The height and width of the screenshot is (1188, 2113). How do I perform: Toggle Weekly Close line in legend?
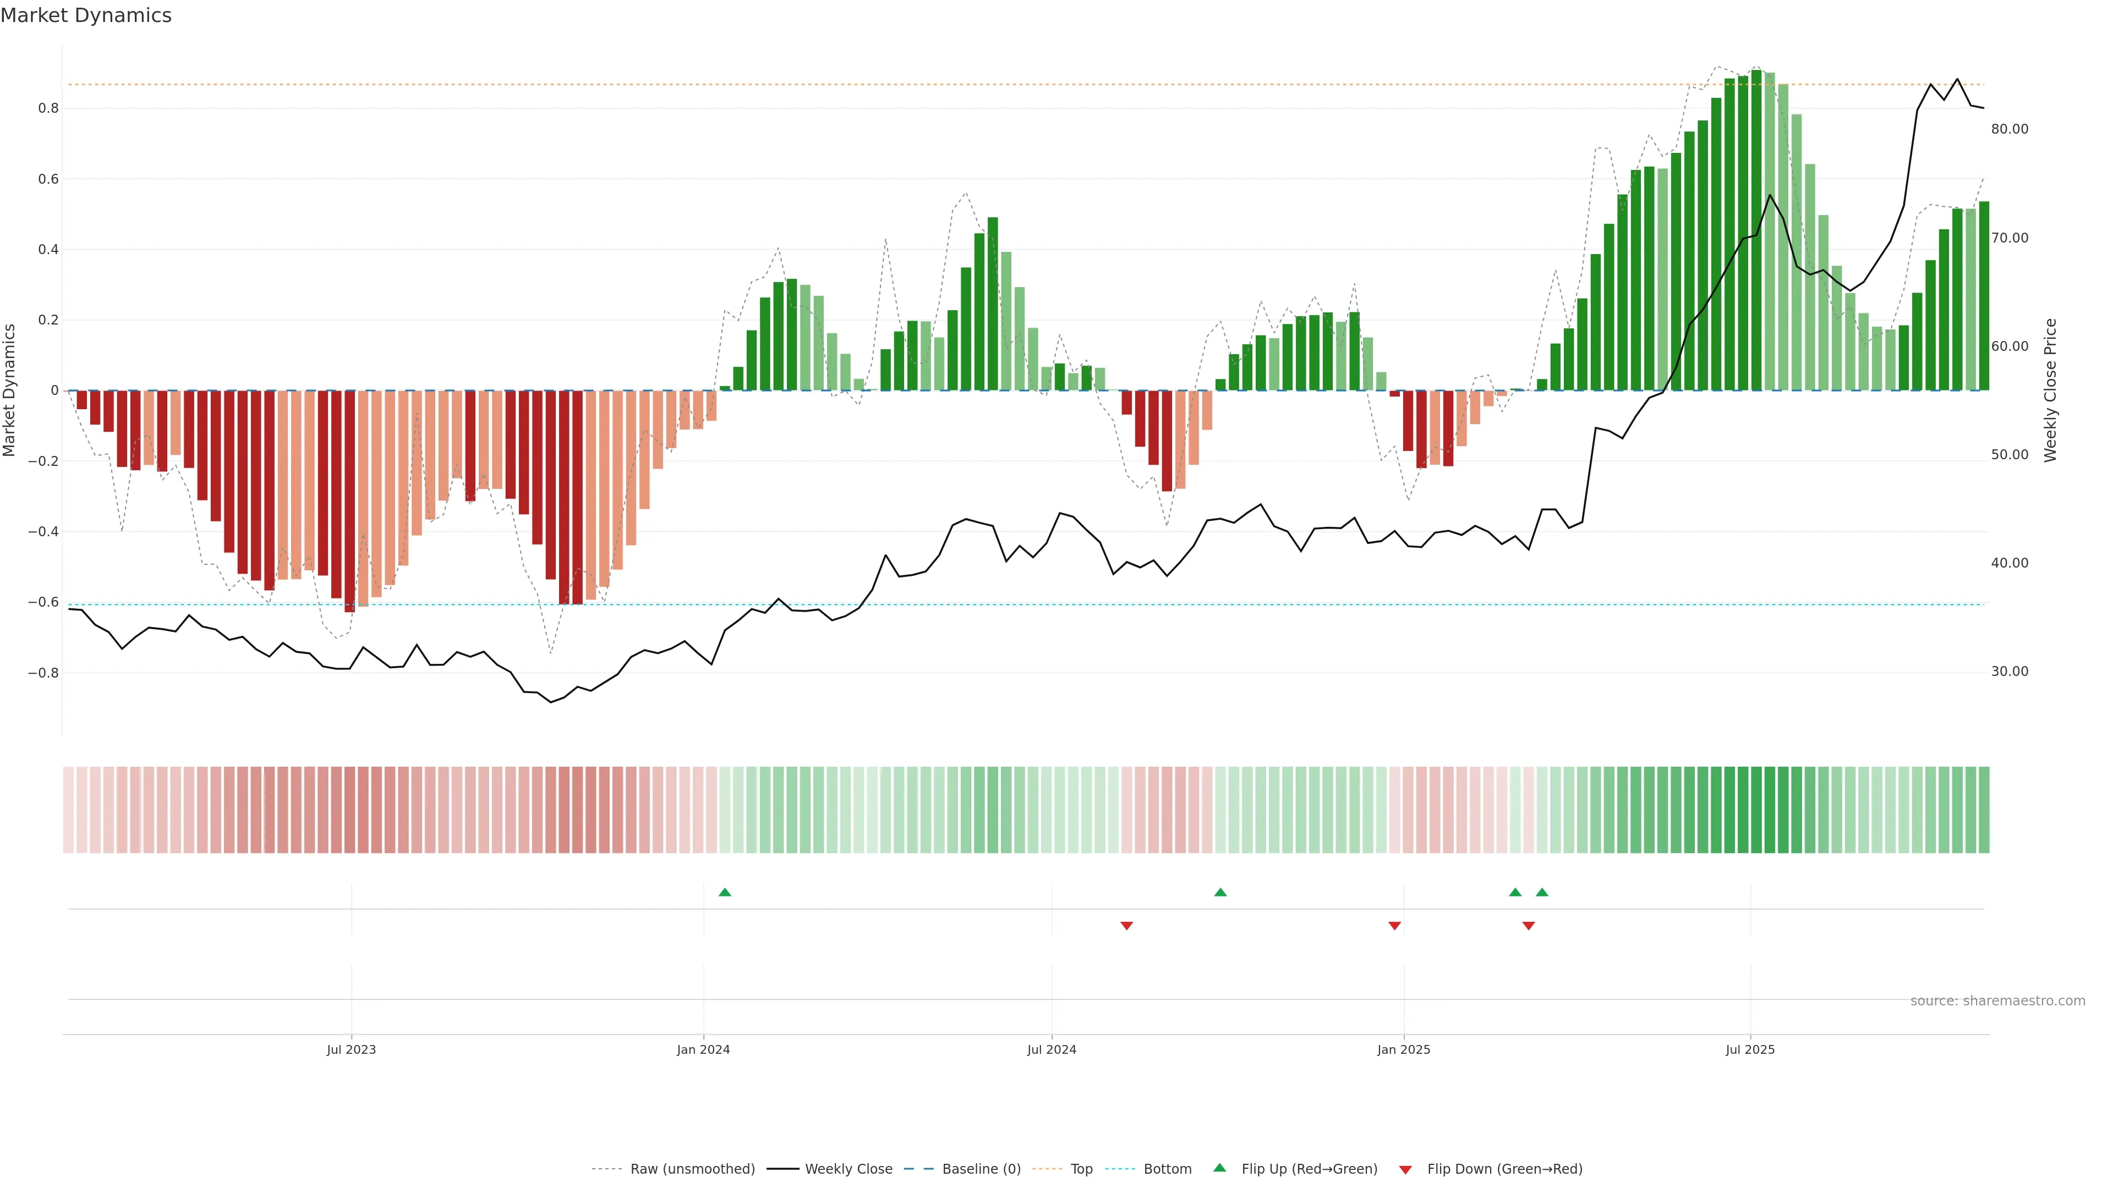tap(848, 1169)
